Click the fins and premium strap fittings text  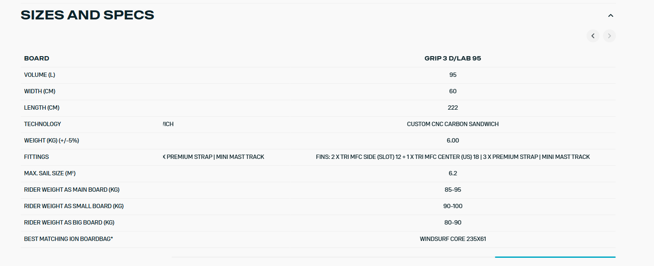(x=452, y=157)
